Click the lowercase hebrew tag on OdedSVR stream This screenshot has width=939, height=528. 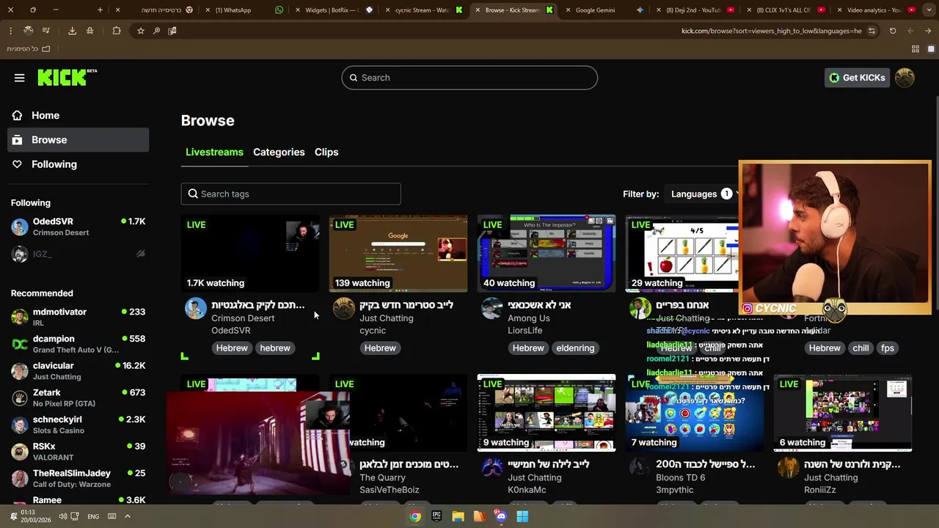coord(275,348)
